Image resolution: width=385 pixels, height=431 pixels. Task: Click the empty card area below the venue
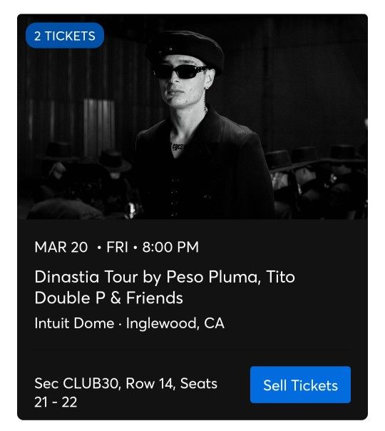pos(192,340)
